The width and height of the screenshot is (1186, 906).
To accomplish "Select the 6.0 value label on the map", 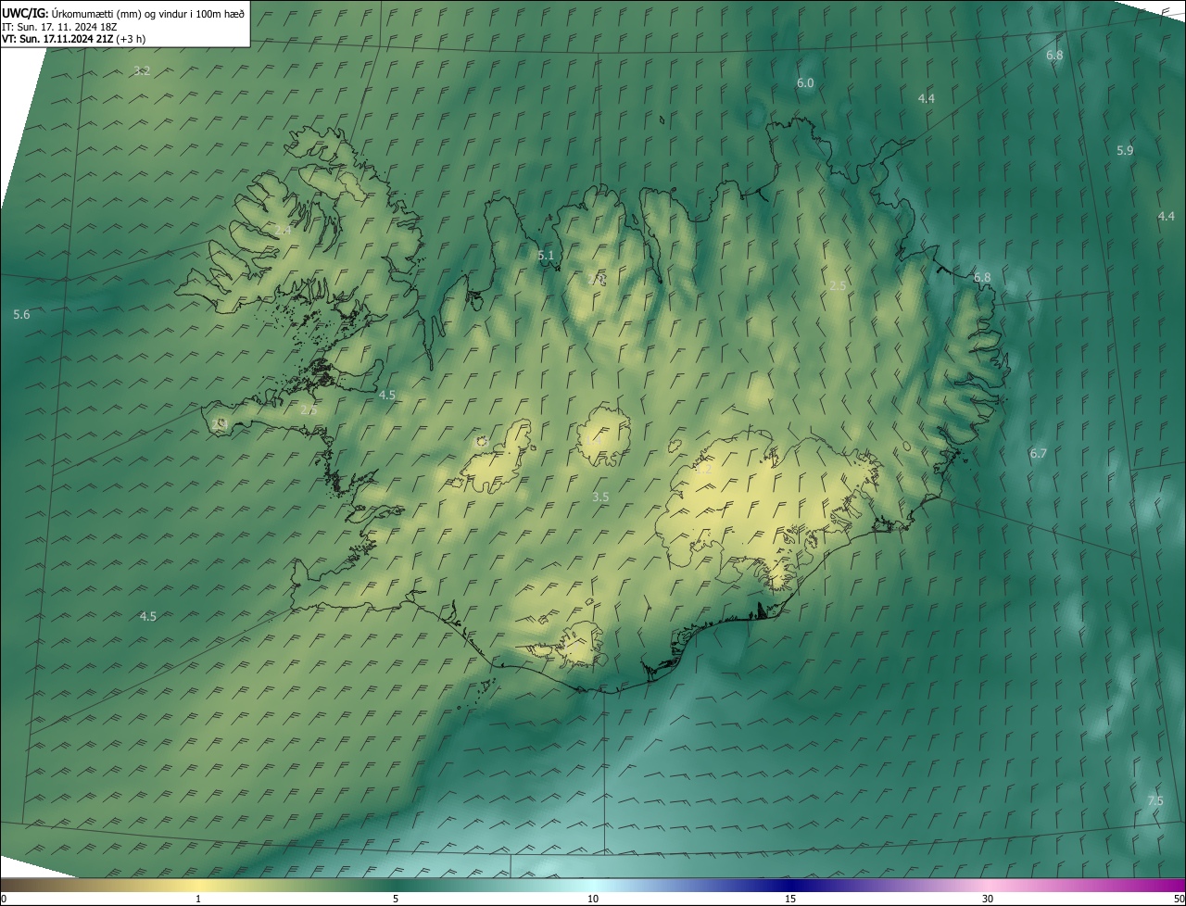I will click(805, 83).
